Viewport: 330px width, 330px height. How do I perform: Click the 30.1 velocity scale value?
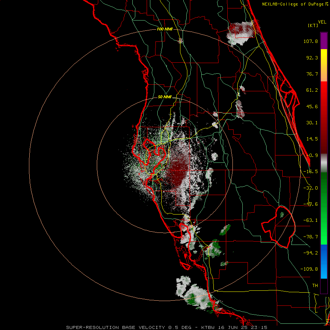tap(312, 123)
